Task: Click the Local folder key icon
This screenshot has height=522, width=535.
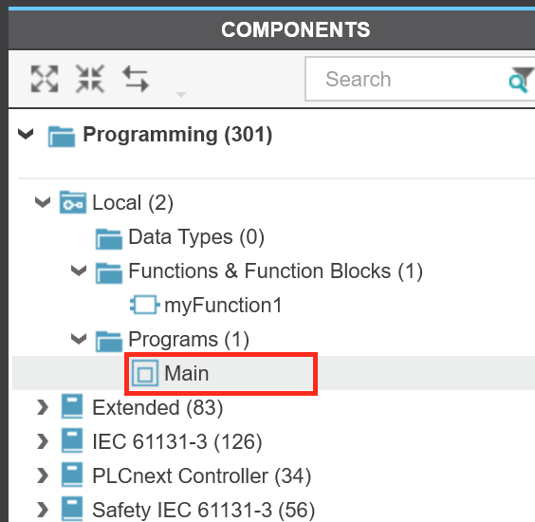Action: [x=73, y=202]
